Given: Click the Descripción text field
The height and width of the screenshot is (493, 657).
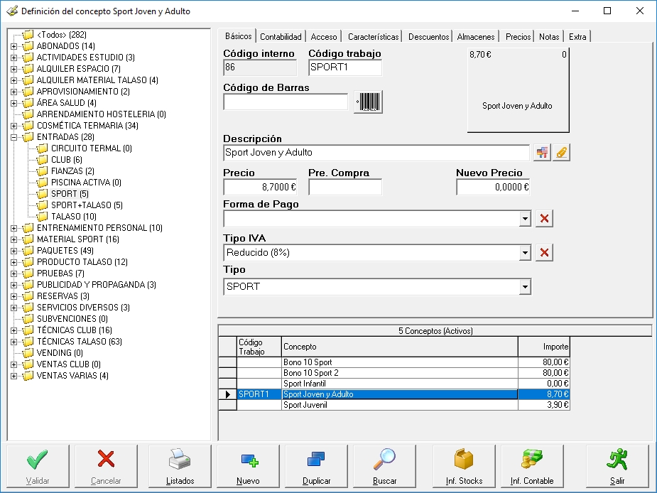Looking at the screenshot, I should [x=376, y=153].
